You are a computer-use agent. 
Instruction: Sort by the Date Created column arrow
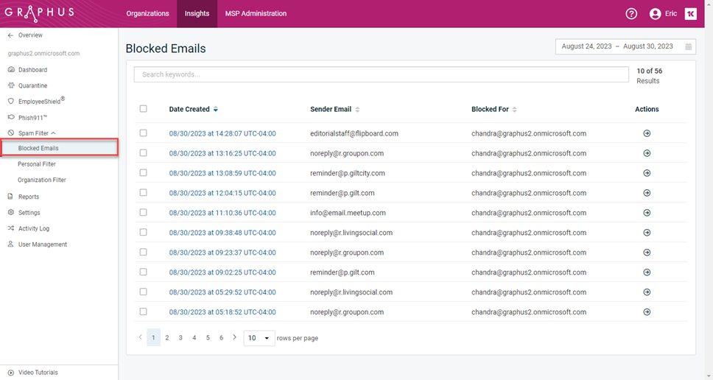216,109
